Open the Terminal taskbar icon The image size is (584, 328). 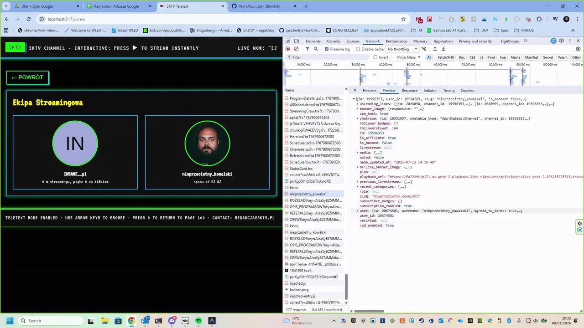pyautogui.click(x=158, y=321)
